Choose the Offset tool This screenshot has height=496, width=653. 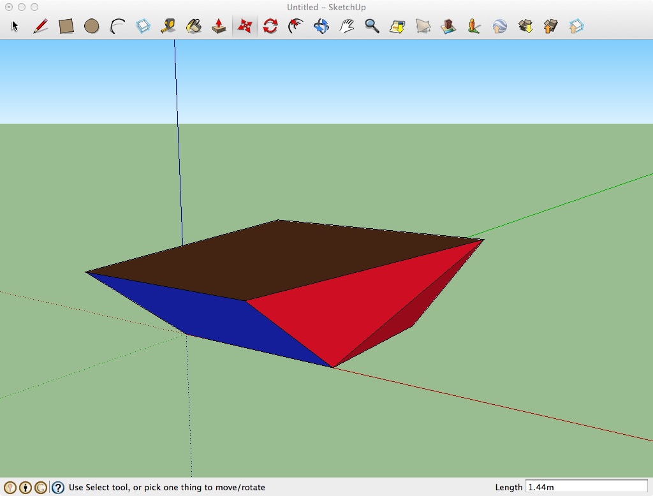(x=296, y=26)
